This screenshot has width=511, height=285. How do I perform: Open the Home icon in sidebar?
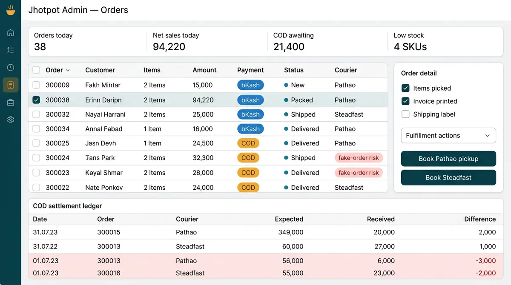click(x=11, y=33)
